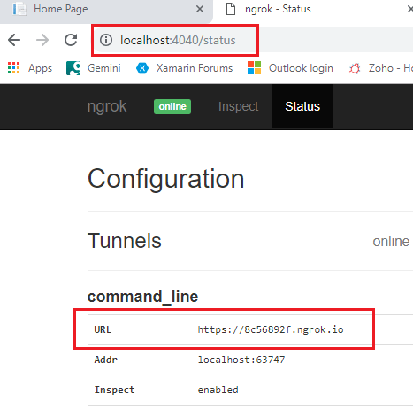Click the Home Page tab favicon
This screenshot has height=410, width=413.
pyautogui.click(x=19, y=9)
